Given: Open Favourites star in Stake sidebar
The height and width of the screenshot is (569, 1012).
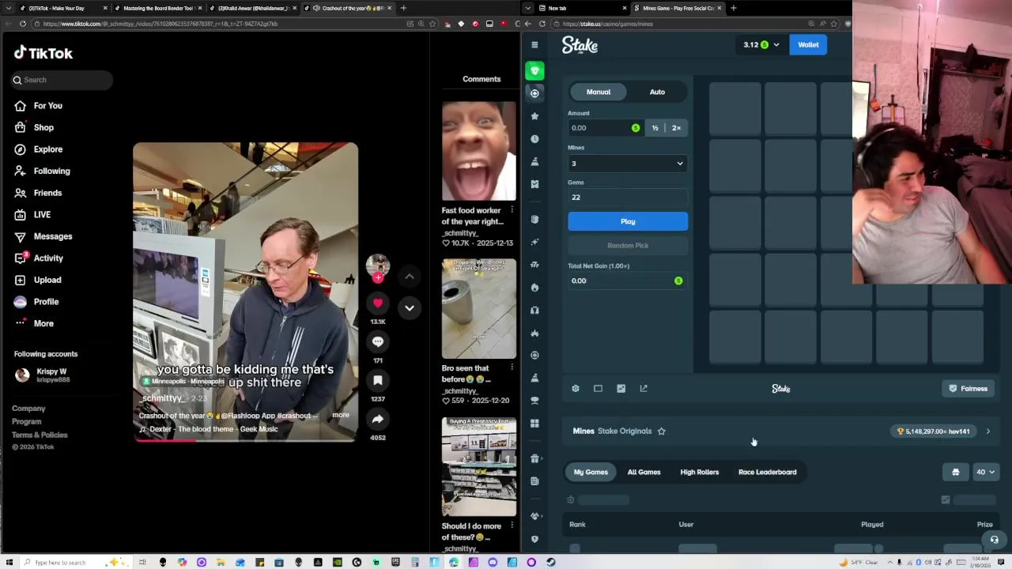Looking at the screenshot, I should click(534, 116).
